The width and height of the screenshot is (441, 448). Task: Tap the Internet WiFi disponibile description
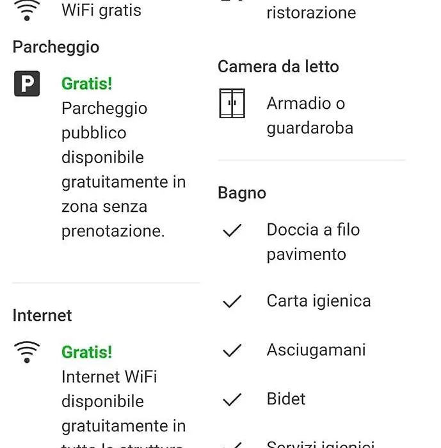(124, 408)
